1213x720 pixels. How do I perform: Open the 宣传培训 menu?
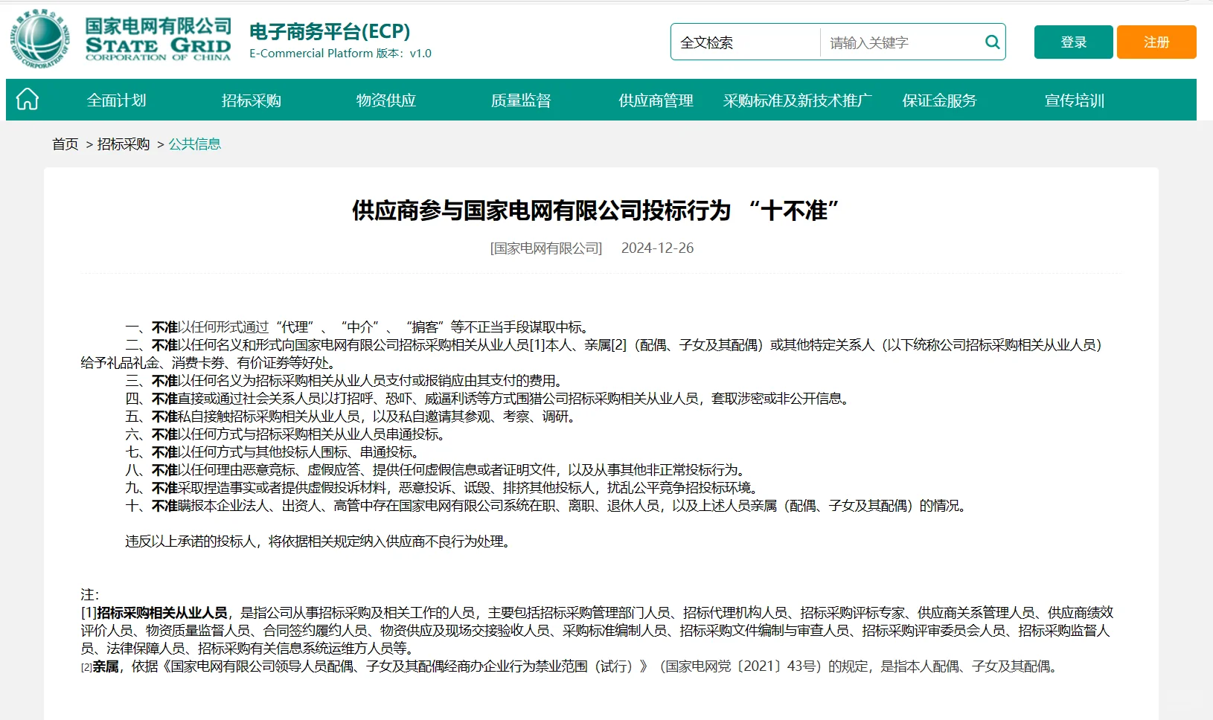click(x=1075, y=100)
